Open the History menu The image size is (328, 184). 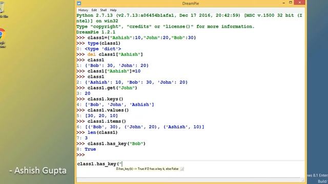coord(83,10)
